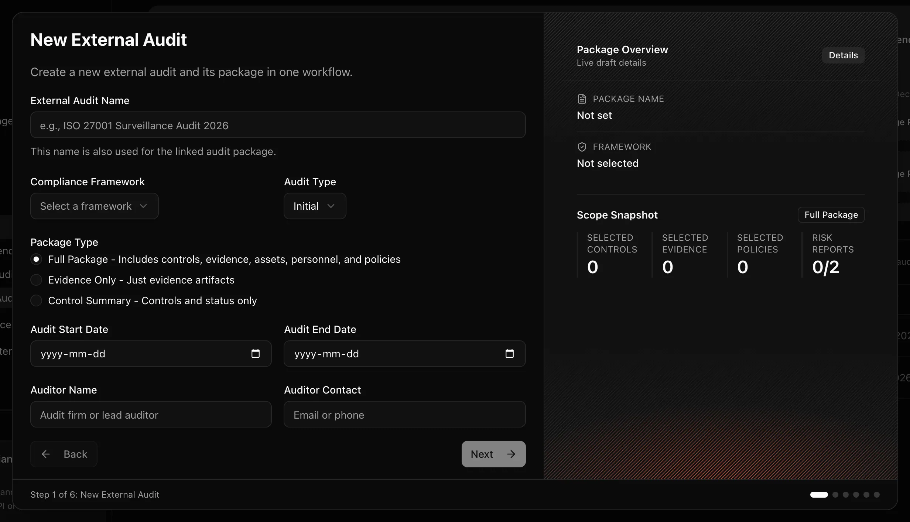Viewport: 910px width, 522px height.
Task: Select Control Summary radio option
Action: click(36, 301)
